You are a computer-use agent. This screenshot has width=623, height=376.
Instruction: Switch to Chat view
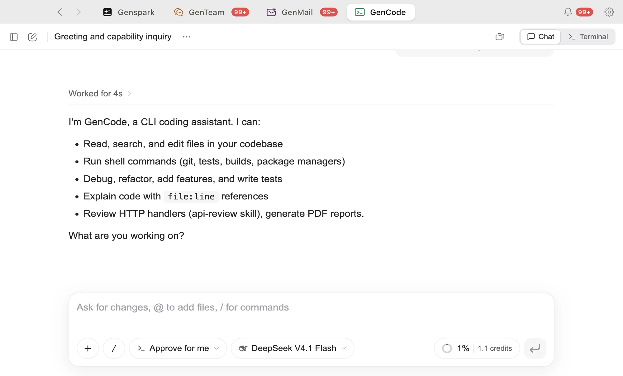(x=540, y=37)
